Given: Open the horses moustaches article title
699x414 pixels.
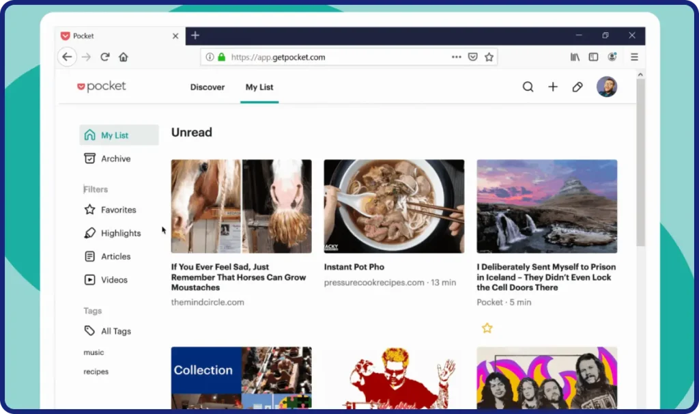Looking at the screenshot, I should tap(238, 277).
